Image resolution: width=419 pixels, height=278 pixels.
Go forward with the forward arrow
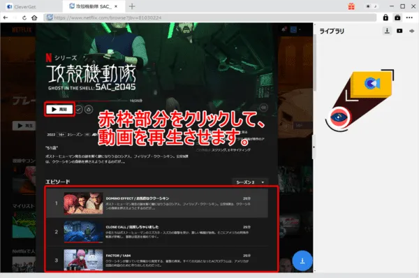[15, 18]
